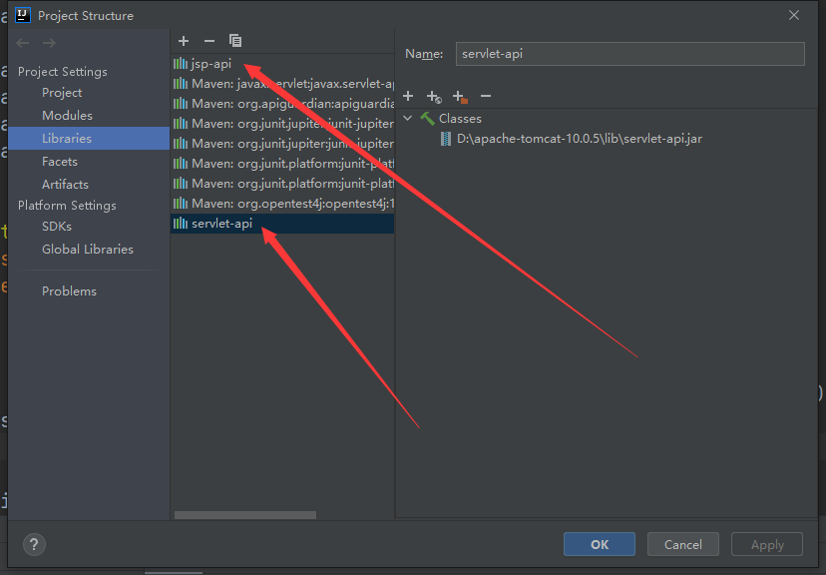Remove the selected library with the minus icon
This screenshot has width=826, height=575.
coord(209,41)
